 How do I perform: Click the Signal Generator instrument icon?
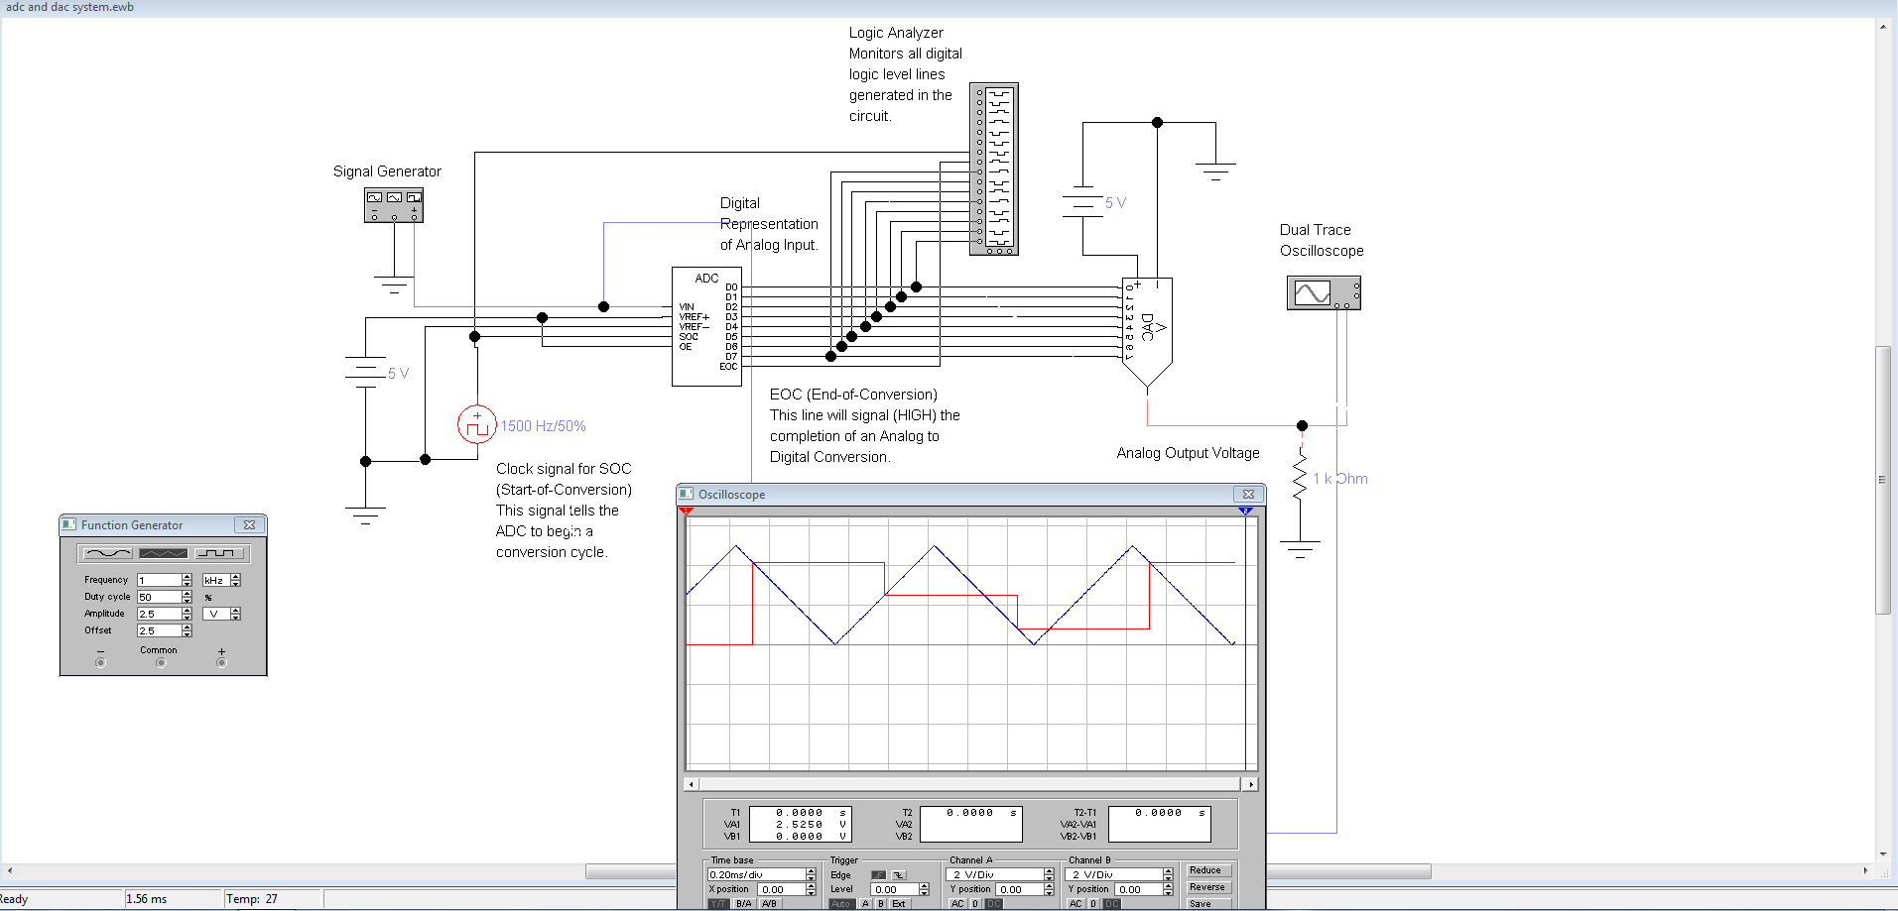394,205
